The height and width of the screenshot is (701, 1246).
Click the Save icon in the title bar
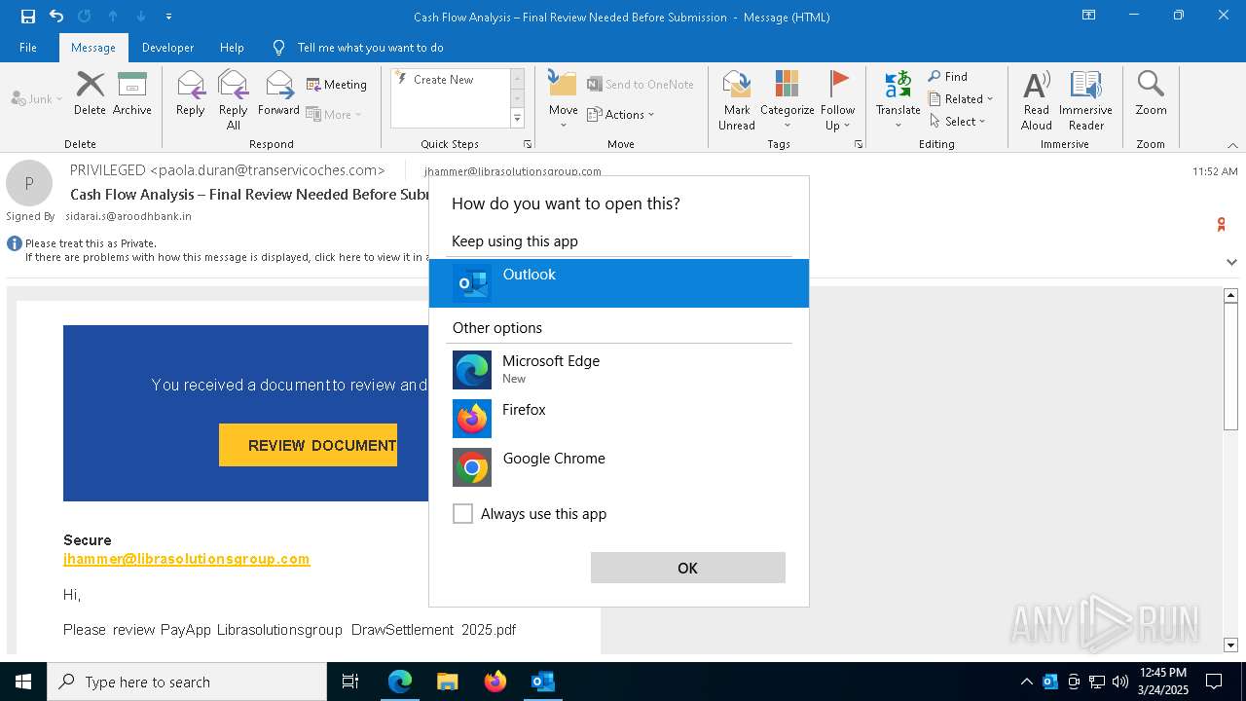coord(27,17)
